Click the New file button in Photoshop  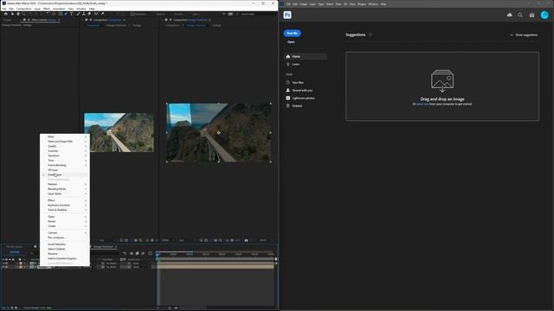293,33
